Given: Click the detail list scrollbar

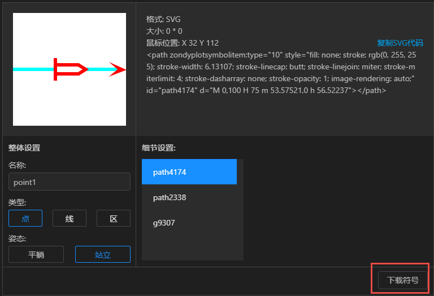Looking at the screenshot, I should tap(240, 209).
